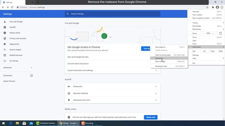Expand the Bookmarks submenu

pyautogui.click(x=206, y=29)
